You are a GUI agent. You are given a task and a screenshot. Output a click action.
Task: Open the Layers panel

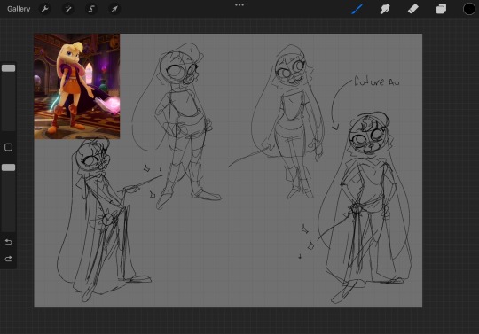tap(441, 9)
